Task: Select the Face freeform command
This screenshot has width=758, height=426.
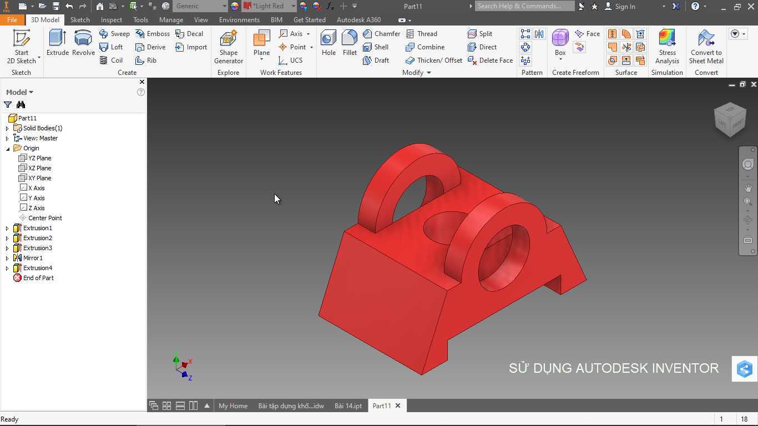Action: point(587,34)
